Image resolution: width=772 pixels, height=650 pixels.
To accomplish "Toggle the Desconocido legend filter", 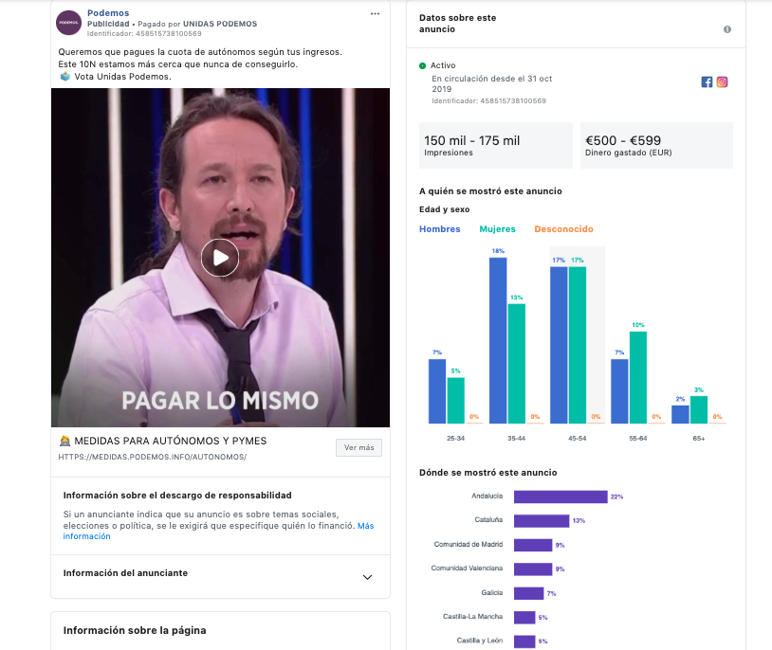I will [563, 228].
